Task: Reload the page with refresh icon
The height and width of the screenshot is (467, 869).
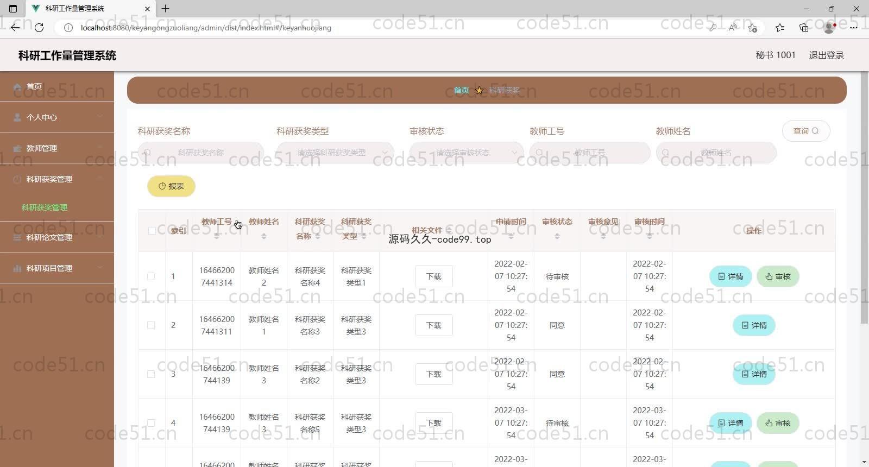Action: (39, 28)
